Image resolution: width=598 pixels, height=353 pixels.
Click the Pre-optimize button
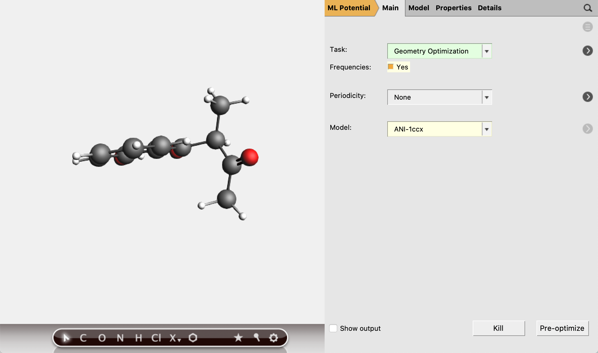562,328
